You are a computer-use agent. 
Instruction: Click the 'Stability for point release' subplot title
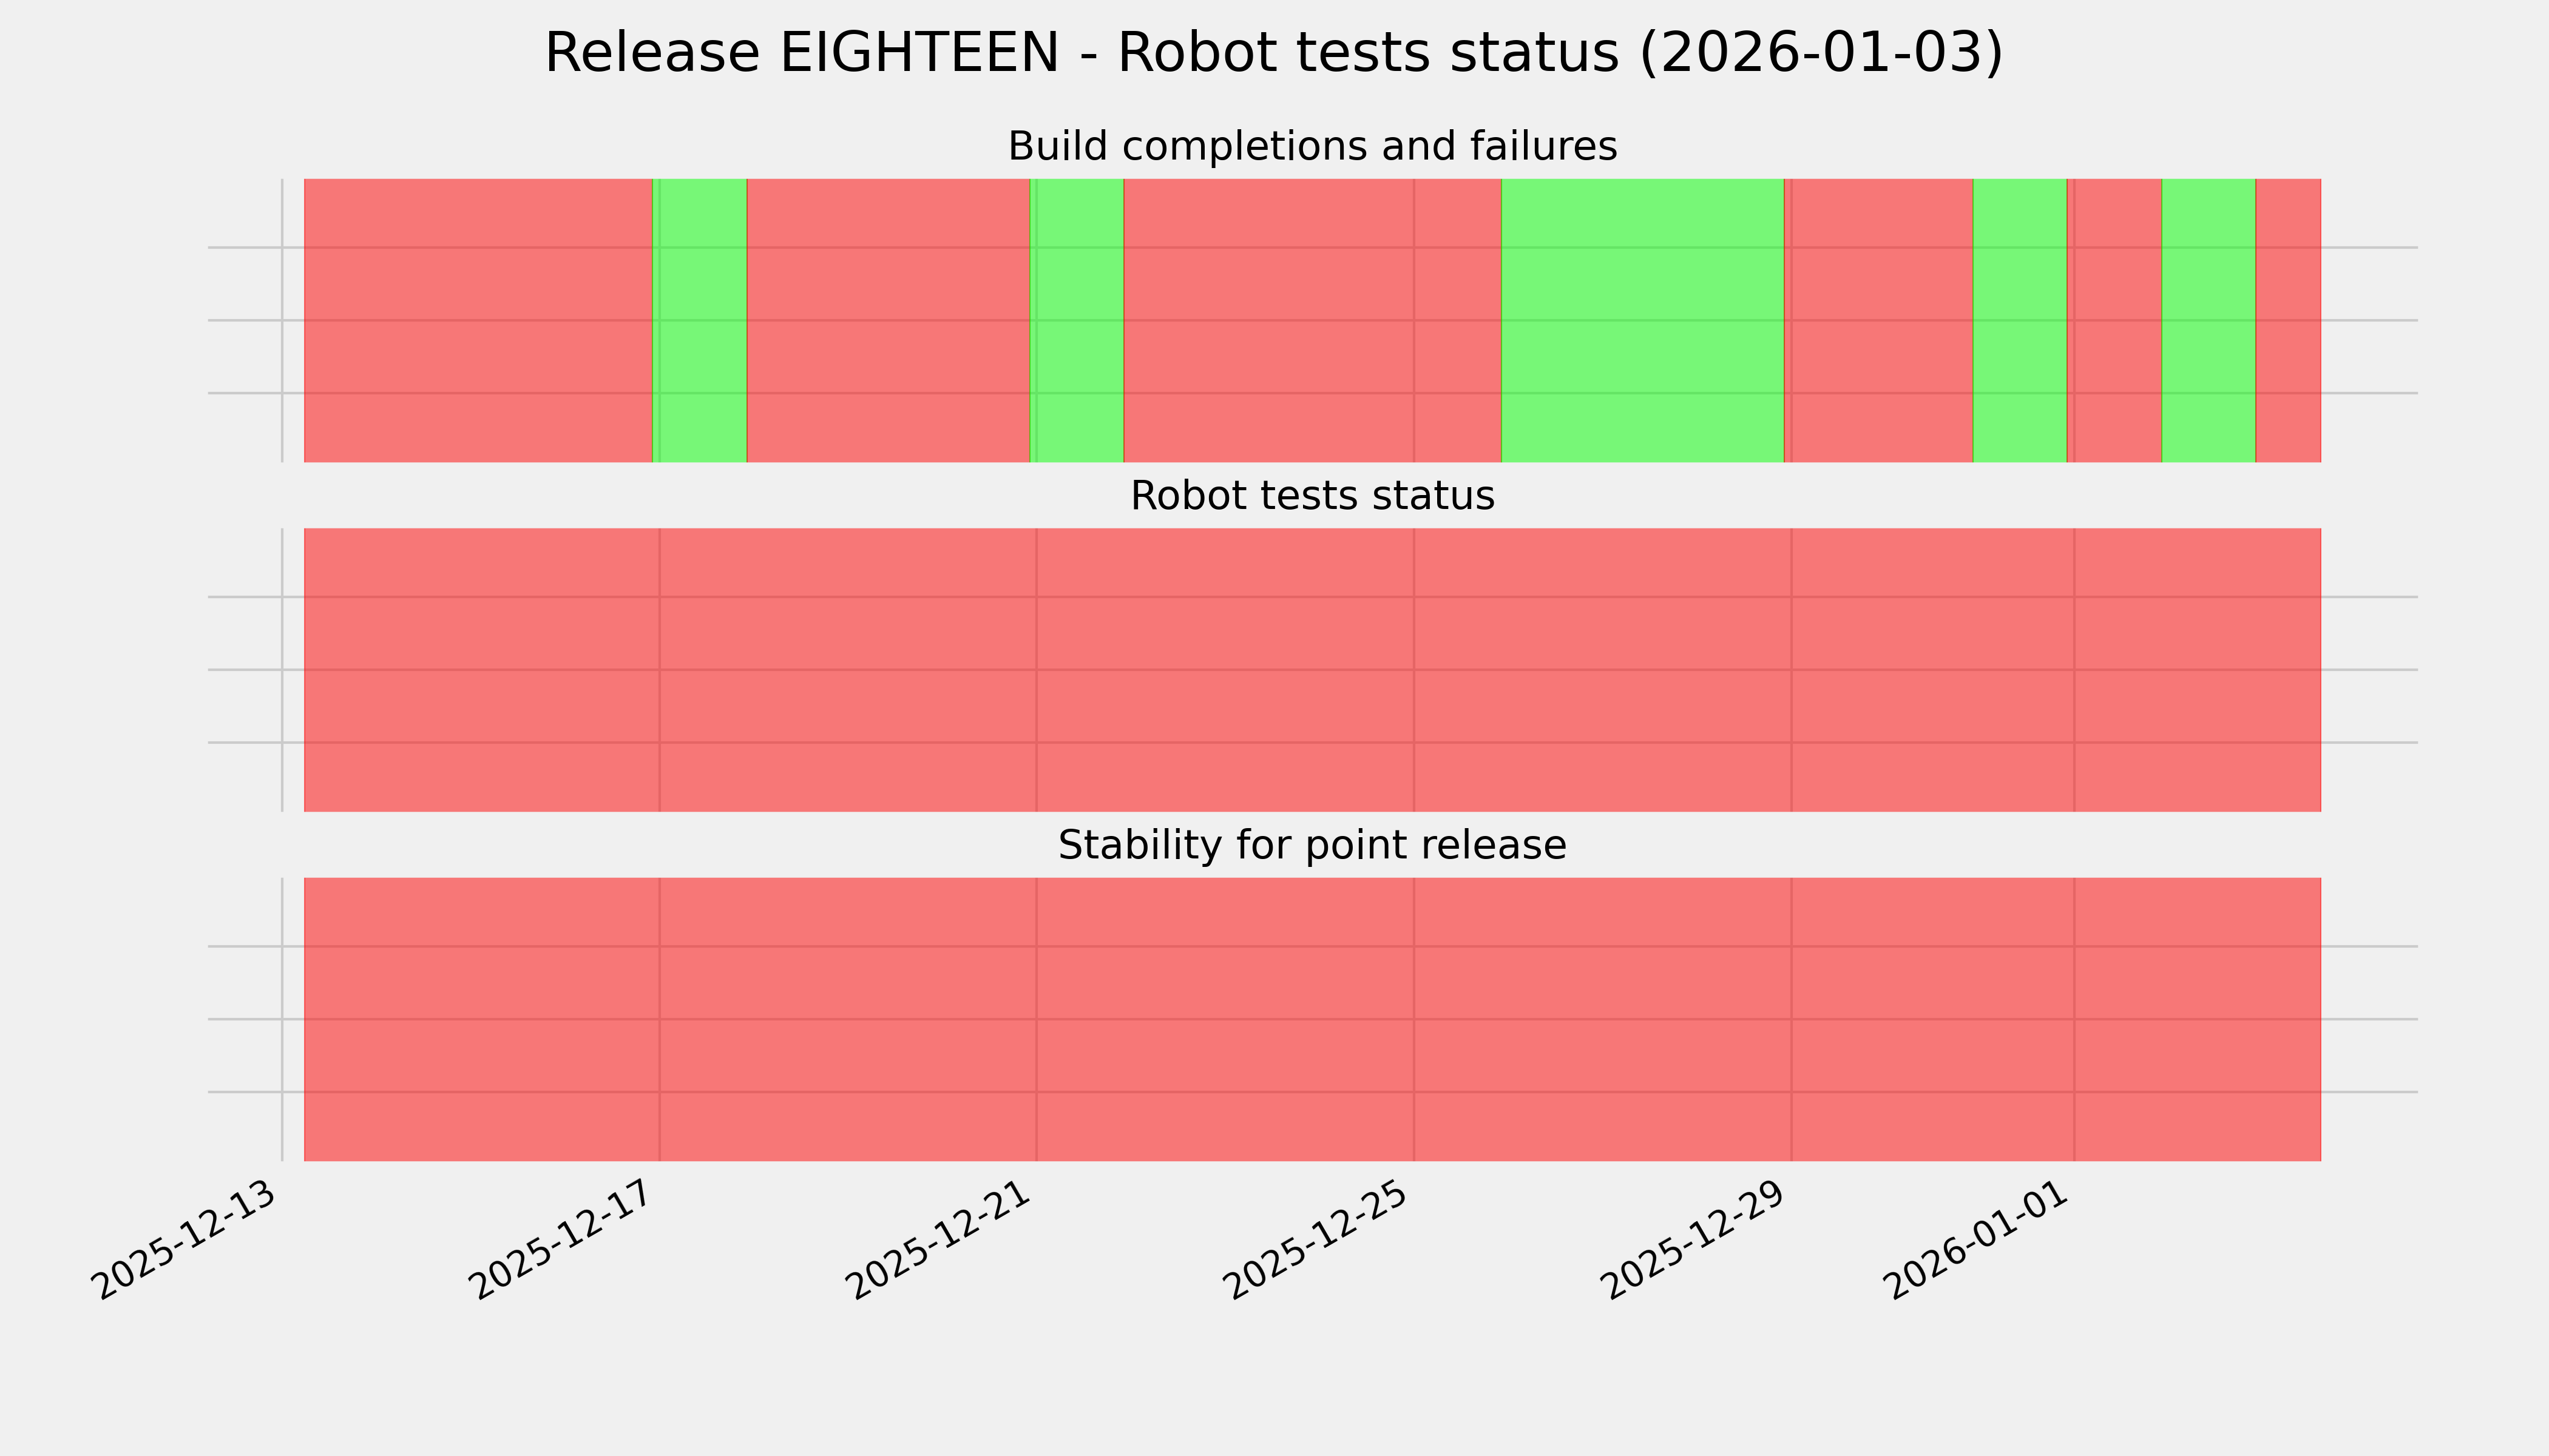click(1312, 846)
